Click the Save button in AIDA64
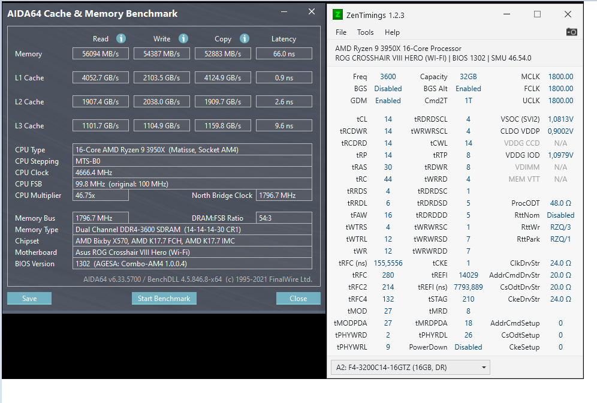Image resolution: width=597 pixels, height=403 pixels. 29,298
